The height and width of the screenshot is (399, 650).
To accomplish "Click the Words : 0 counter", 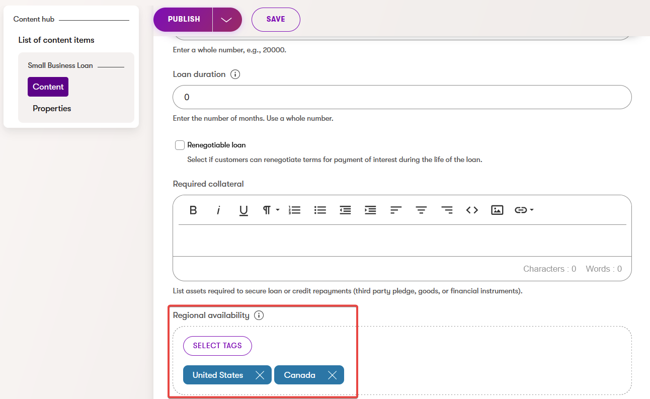I will pos(604,269).
